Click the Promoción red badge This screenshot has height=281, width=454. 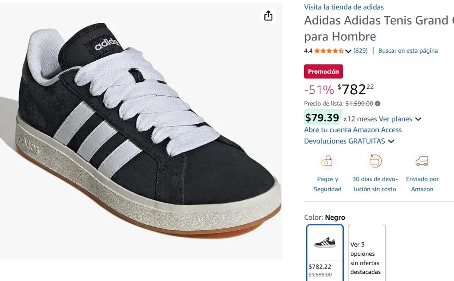point(323,71)
